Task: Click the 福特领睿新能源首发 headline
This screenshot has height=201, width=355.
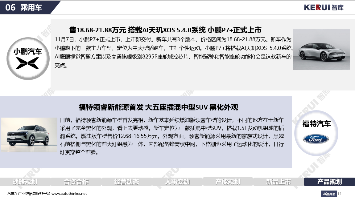Action: coord(158,107)
